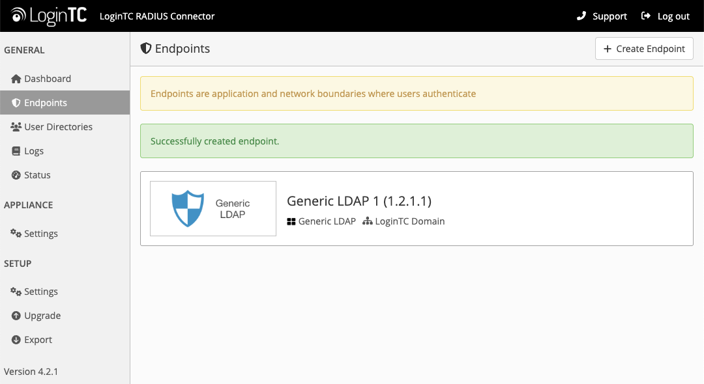Screen dimensions: 704x384
Task: Open Setup Settings gear icon
Action: point(15,291)
